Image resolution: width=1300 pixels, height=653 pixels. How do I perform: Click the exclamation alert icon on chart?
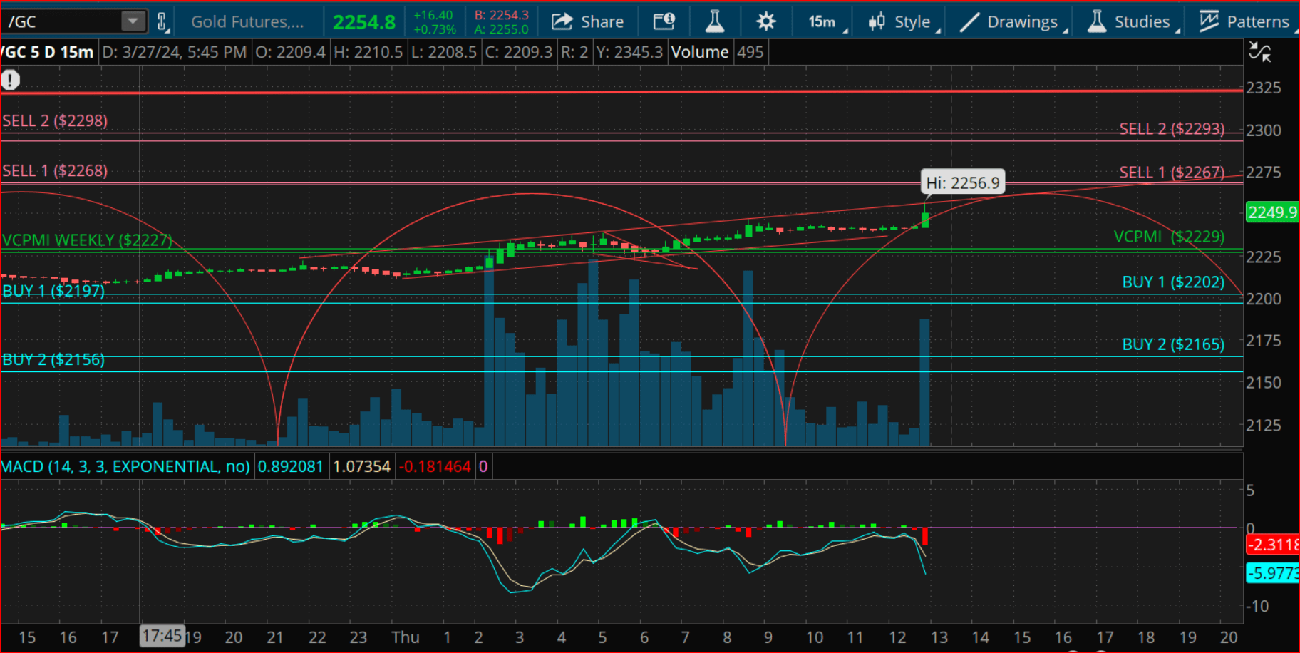coord(11,80)
